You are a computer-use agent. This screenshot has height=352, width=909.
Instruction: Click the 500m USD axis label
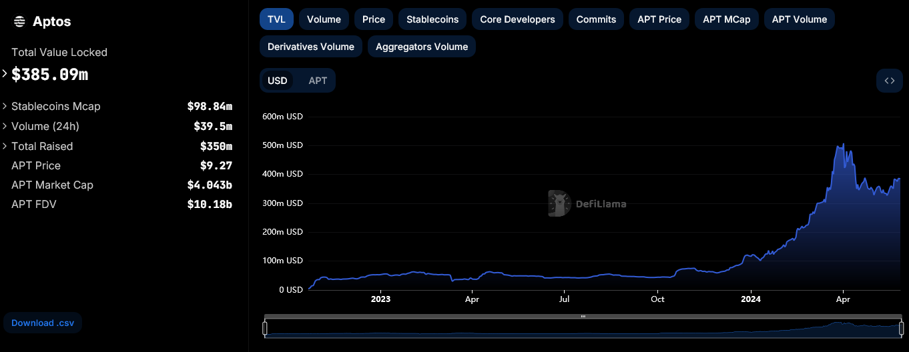282,145
